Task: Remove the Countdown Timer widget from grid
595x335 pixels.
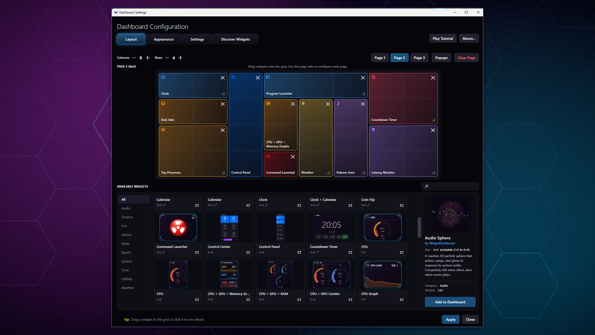Action: [x=433, y=78]
